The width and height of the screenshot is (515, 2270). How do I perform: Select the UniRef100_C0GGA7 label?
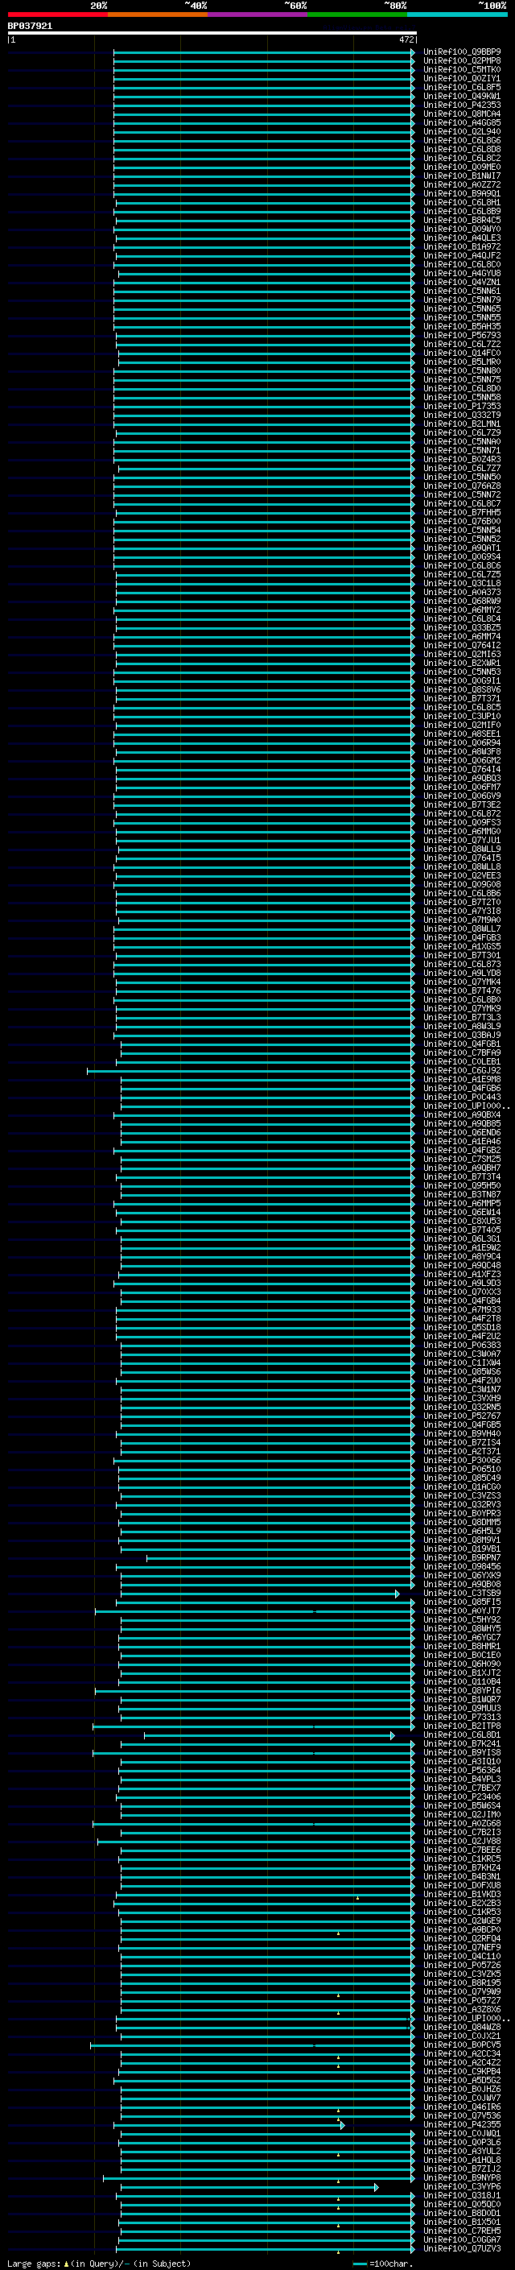461,2240
